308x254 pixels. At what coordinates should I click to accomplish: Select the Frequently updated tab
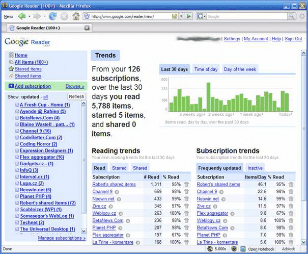(219, 168)
